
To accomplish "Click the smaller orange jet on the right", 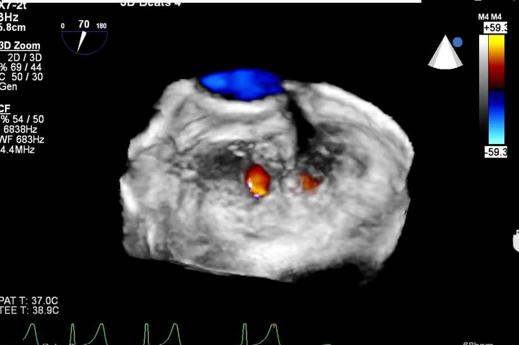I will pos(309,181).
